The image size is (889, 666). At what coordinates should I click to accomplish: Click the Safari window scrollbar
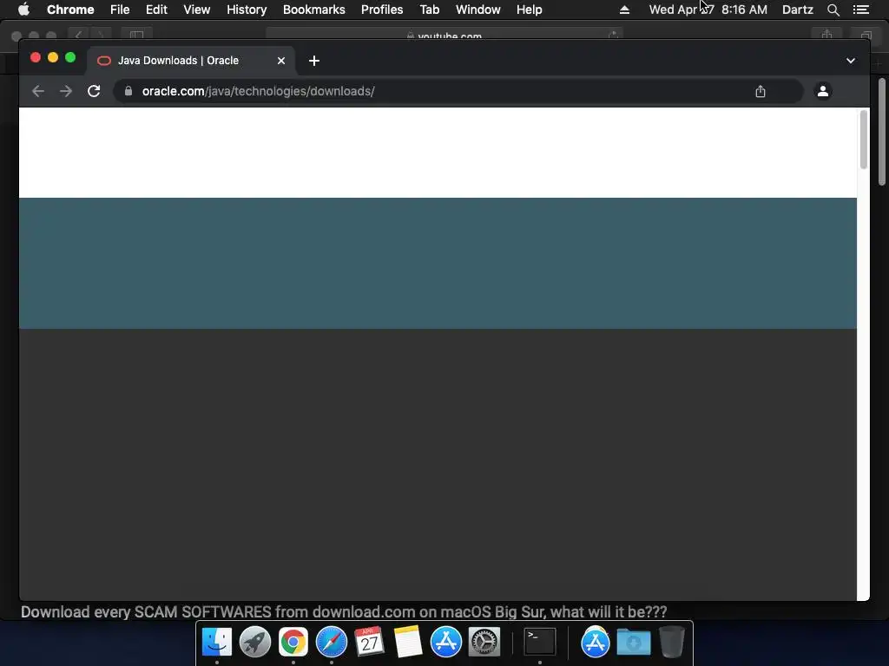pyautogui.click(x=882, y=132)
